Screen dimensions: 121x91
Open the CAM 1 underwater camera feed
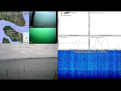(x=43, y=19)
